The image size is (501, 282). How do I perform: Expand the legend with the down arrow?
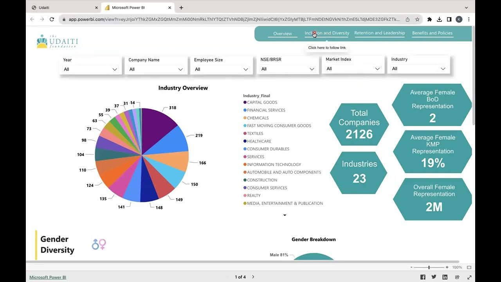click(285, 215)
